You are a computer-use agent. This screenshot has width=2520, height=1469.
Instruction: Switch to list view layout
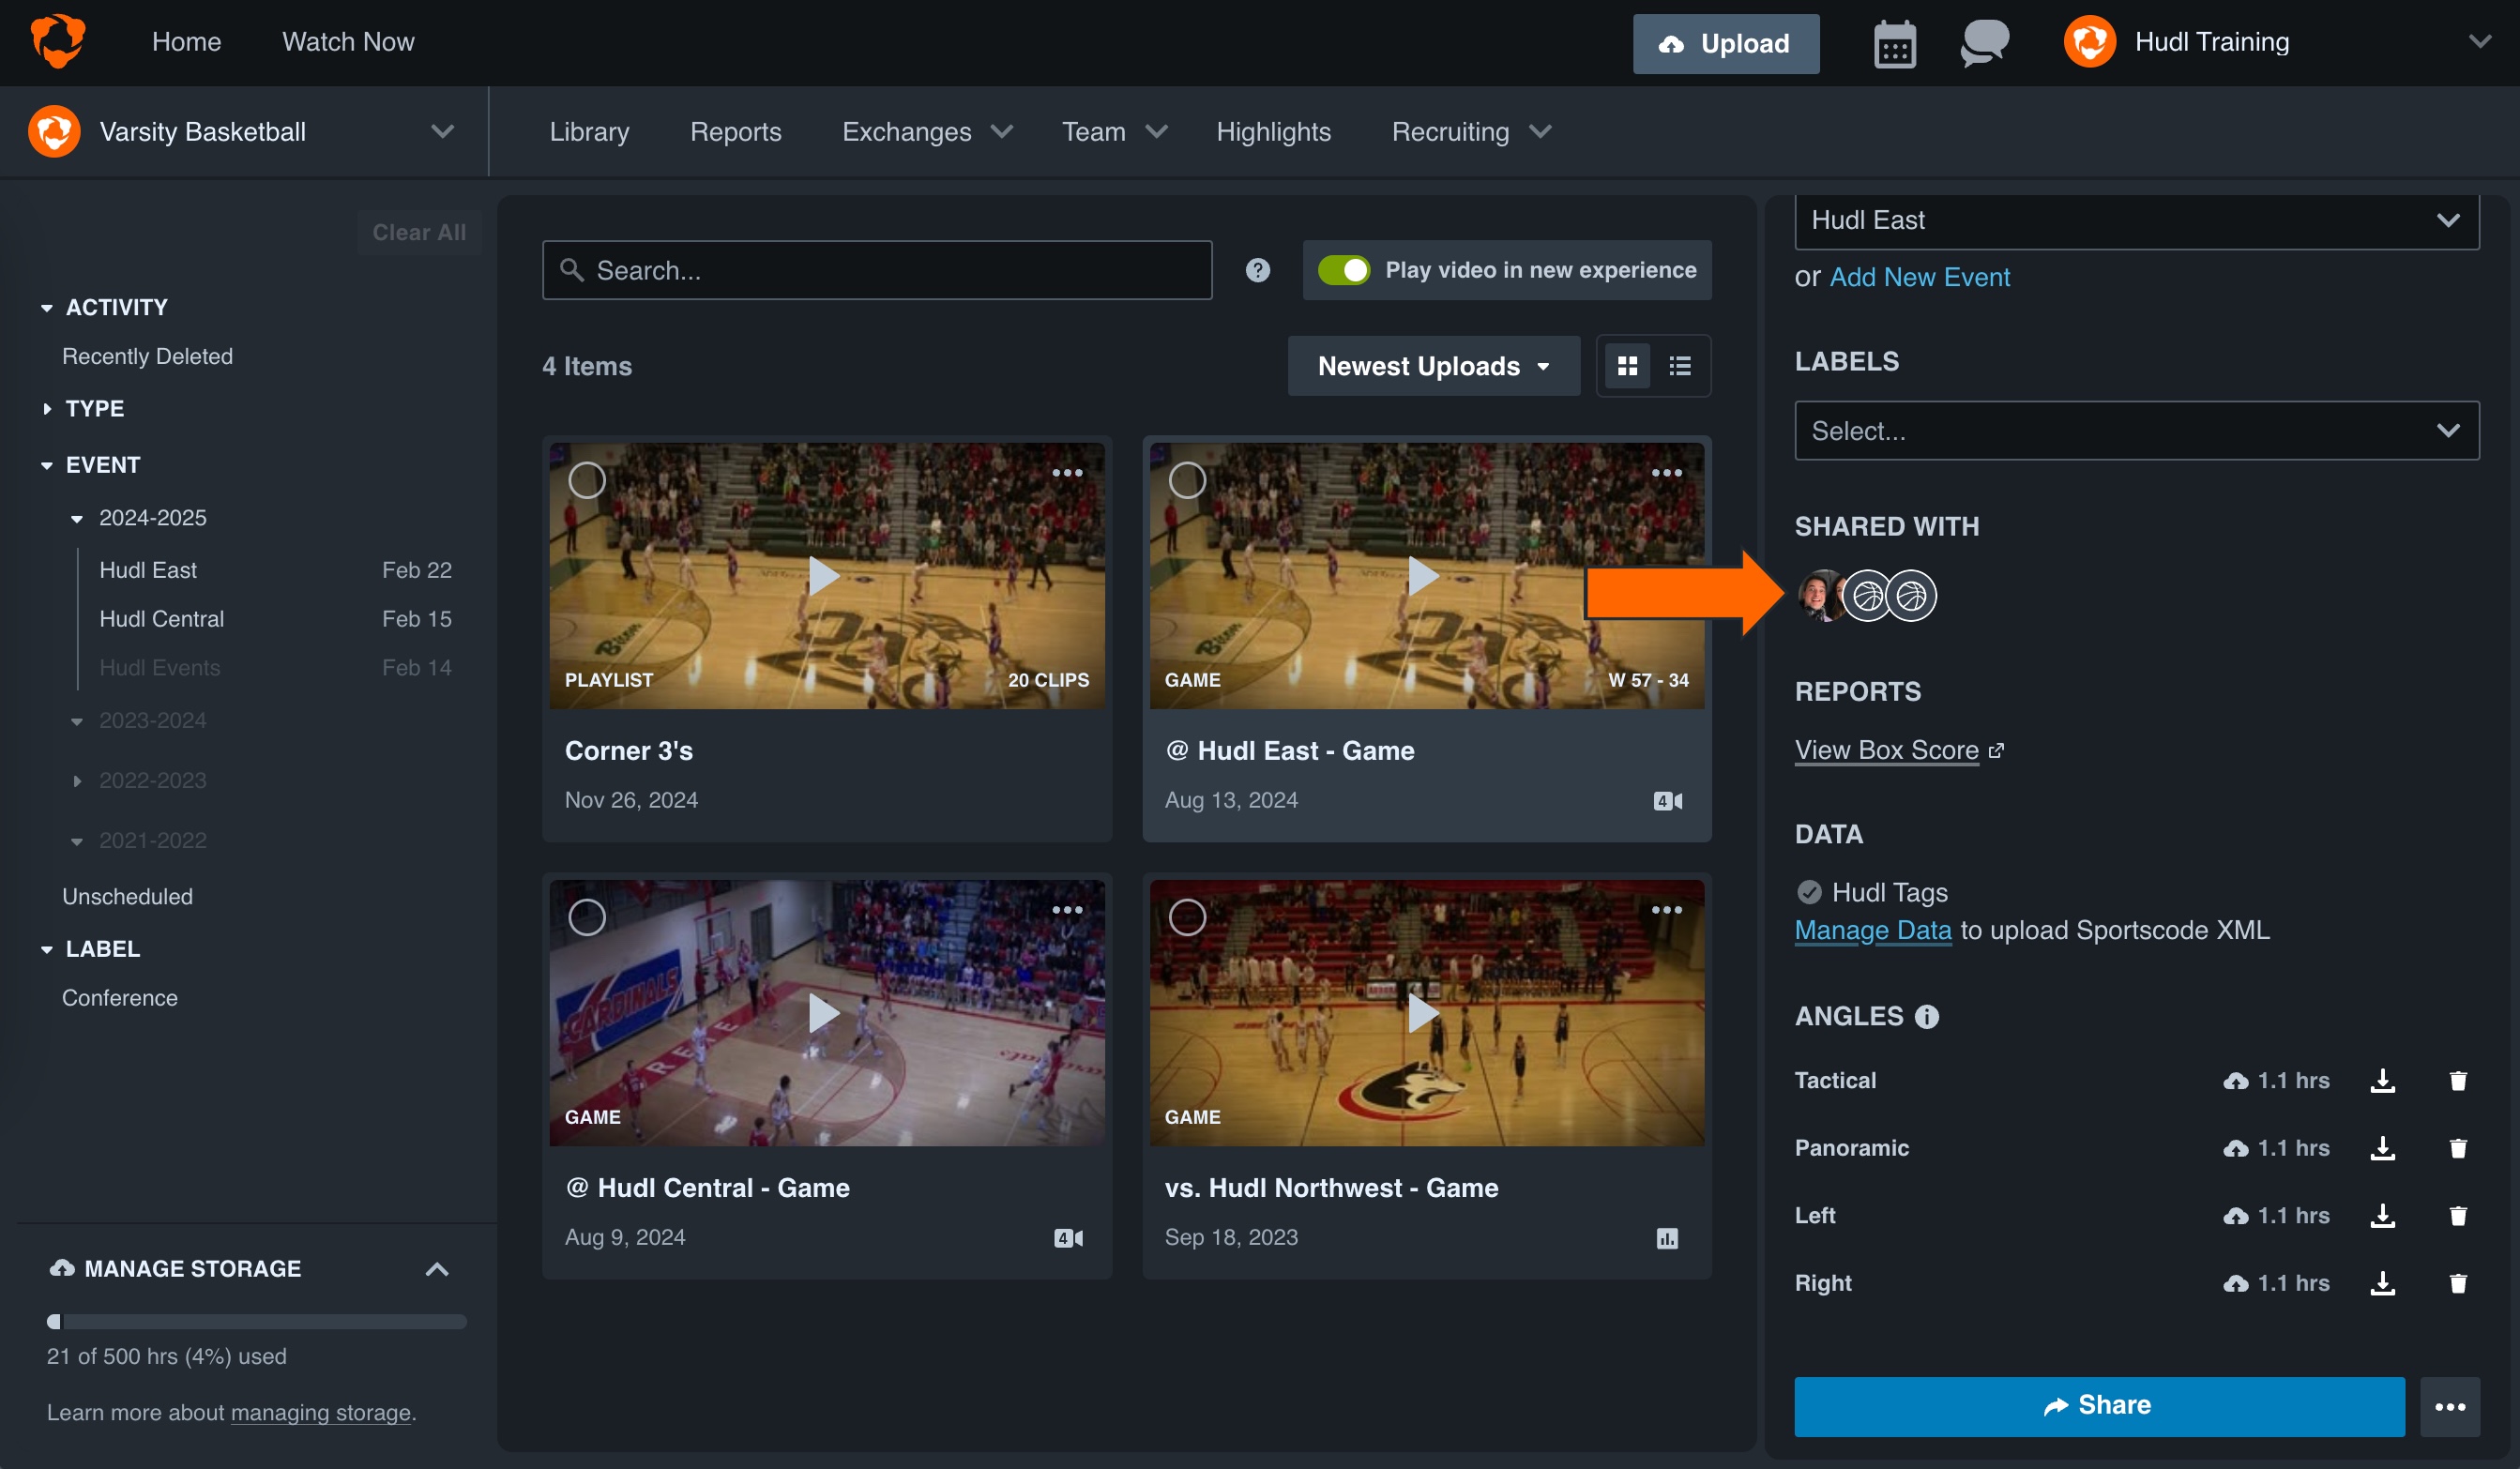click(x=1679, y=366)
